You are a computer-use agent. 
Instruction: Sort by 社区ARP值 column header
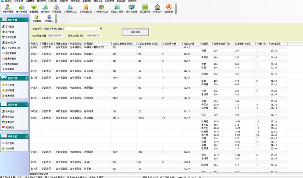(191, 44)
